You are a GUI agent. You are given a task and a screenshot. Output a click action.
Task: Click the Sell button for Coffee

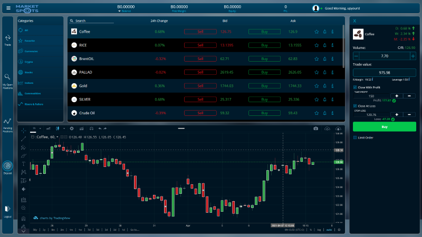coord(200,32)
